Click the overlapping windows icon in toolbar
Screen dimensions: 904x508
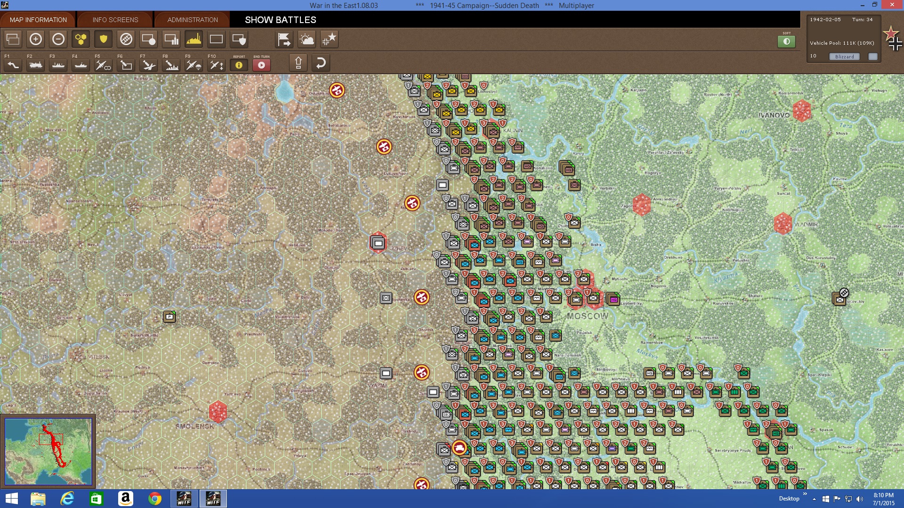pyautogui.click(x=13, y=39)
